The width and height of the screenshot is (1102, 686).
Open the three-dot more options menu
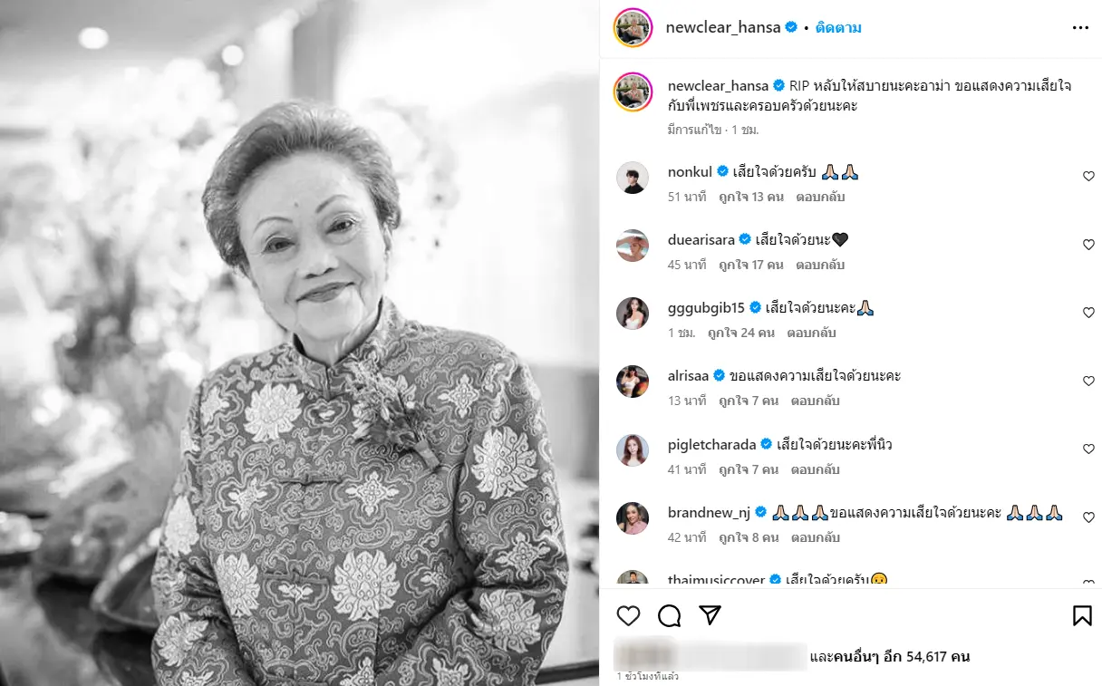click(x=1080, y=28)
